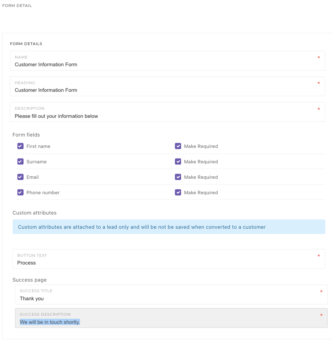The height and width of the screenshot is (347, 333).
Task: Click the Success page section label
Action: tap(30, 280)
